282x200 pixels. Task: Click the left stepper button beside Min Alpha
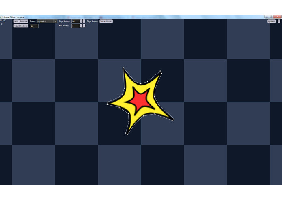point(81,26)
